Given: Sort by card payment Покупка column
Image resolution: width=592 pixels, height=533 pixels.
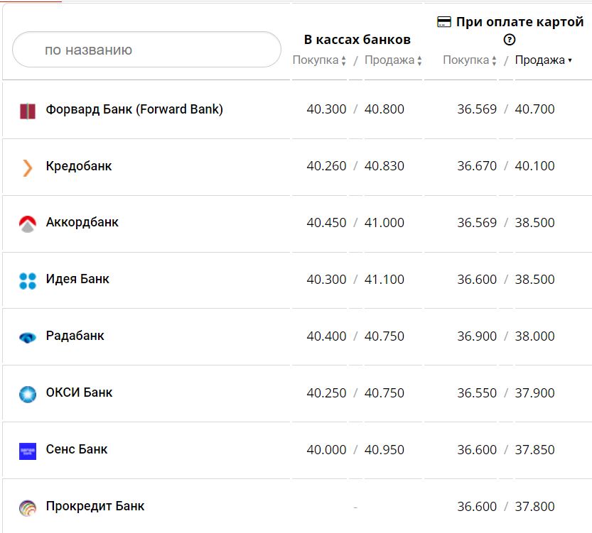Looking at the screenshot, I should tap(470, 60).
